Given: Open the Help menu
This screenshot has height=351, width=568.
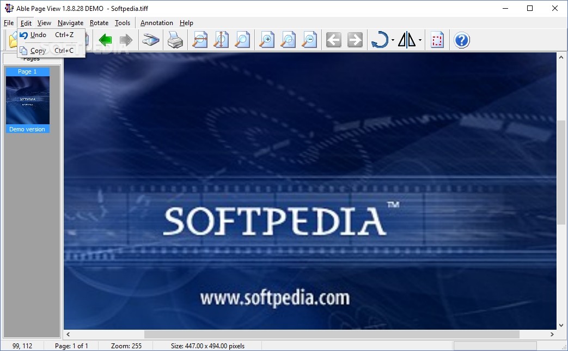Looking at the screenshot, I should 186,23.
